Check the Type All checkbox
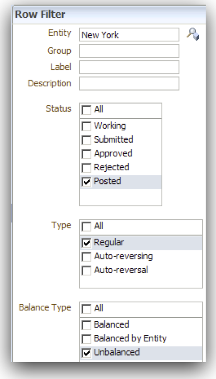The width and height of the screenshot is (216, 379). tap(86, 227)
